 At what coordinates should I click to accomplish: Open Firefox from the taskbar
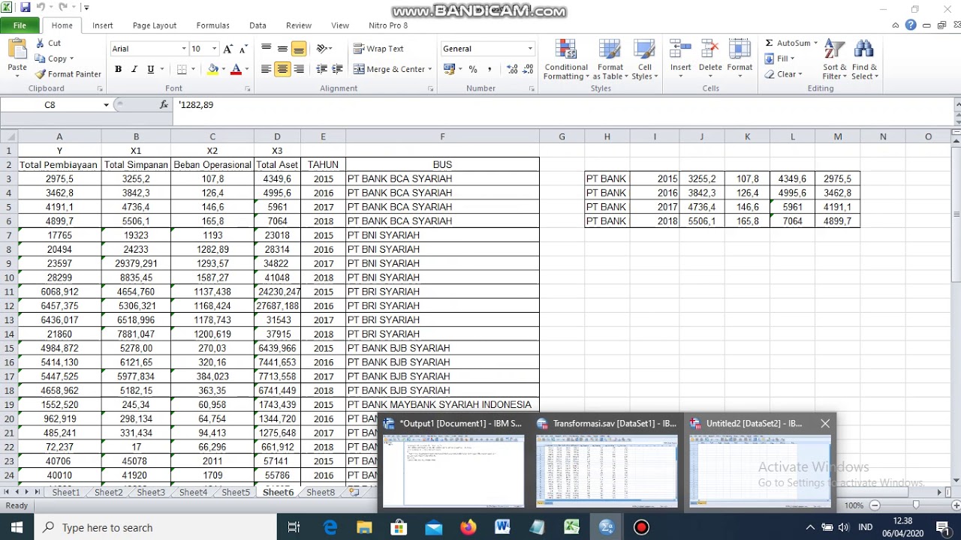point(468,527)
